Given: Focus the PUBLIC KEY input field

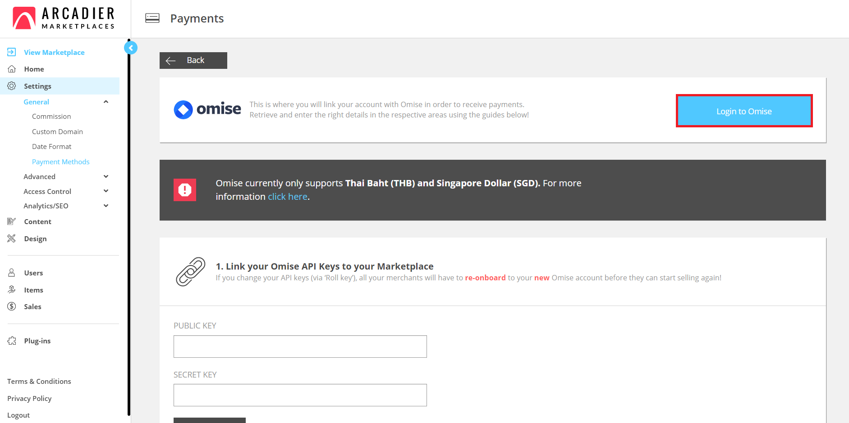Looking at the screenshot, I should tap(300, 346).
